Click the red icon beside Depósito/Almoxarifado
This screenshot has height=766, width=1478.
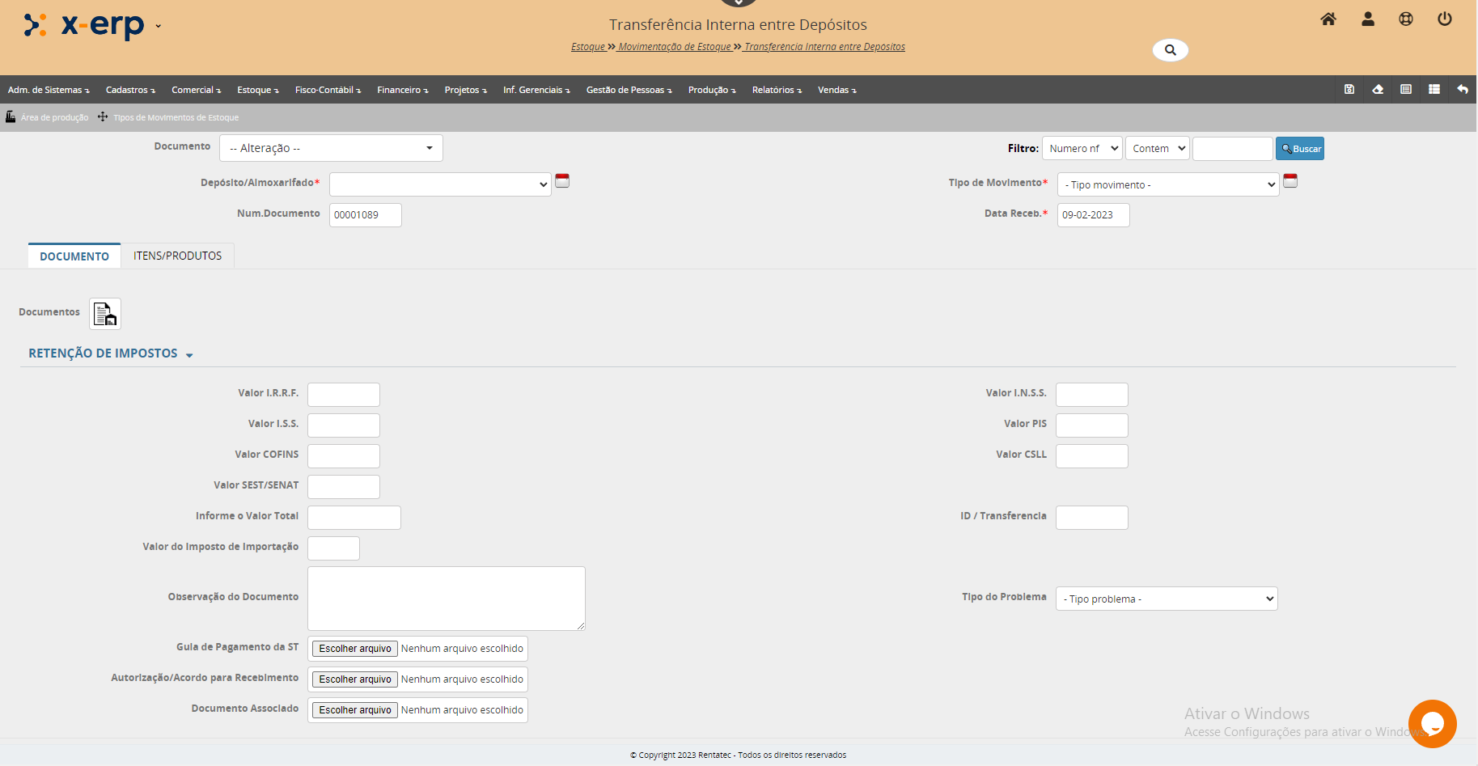pos(562,181)
